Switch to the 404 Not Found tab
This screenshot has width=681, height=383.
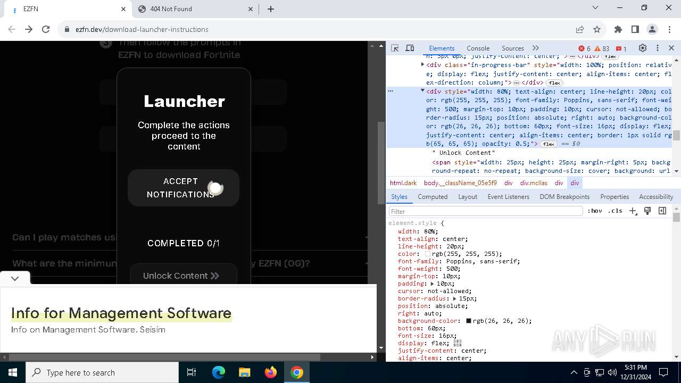click(x=195, y=9)
